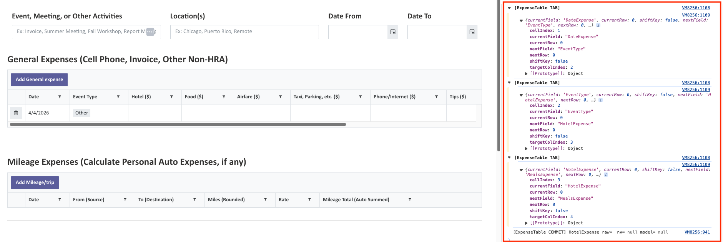Open filter for Airfare ($) column
Screen dimensions: 723x242
click(280, 97)
